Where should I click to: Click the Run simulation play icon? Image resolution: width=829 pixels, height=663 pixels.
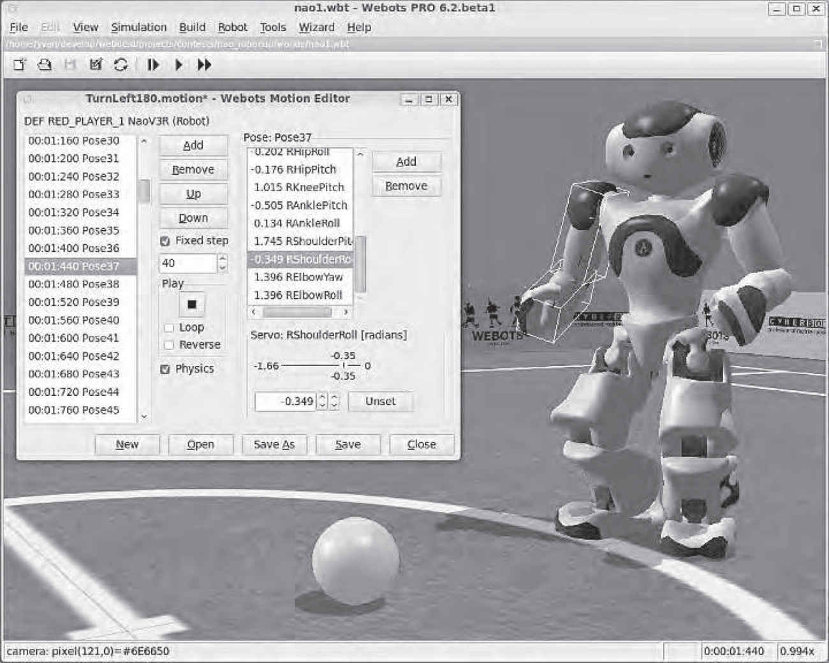[179, 64]
